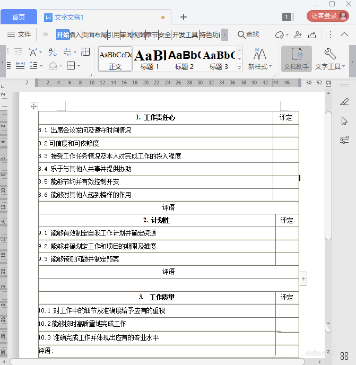Apply the 标题 2 style
The height and width of the screenshot is (365, 356).
(x=184, y=59)
